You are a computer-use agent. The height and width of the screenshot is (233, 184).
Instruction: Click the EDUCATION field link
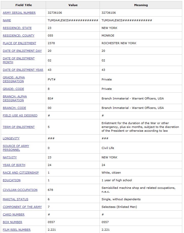click(12, 180)
